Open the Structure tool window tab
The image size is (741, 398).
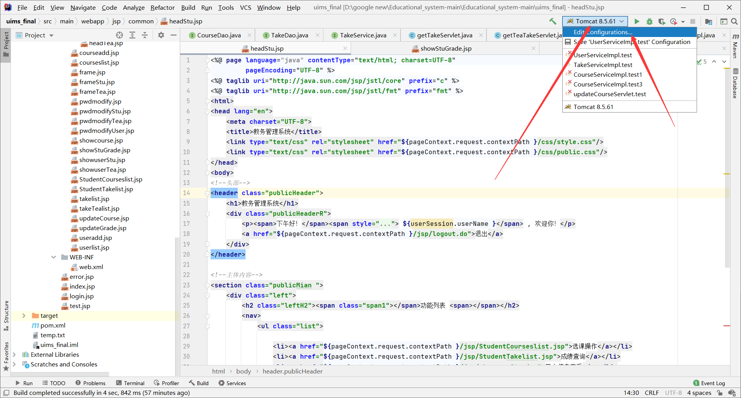click(x=6, y=315)
